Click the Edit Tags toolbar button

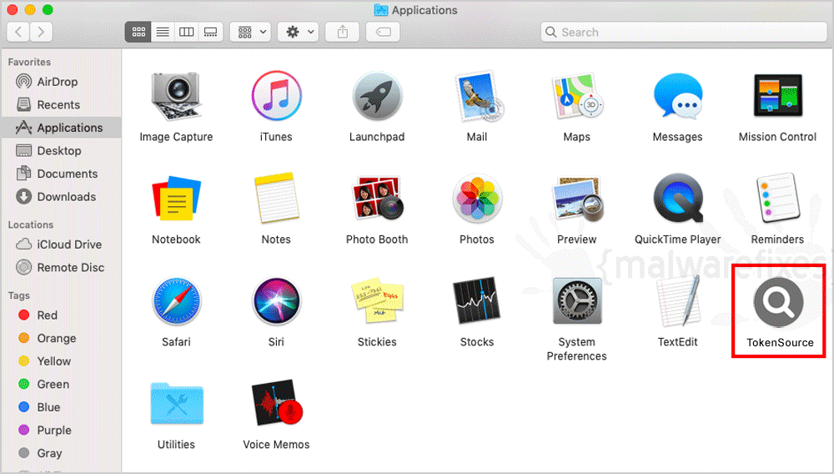point(383,32)
